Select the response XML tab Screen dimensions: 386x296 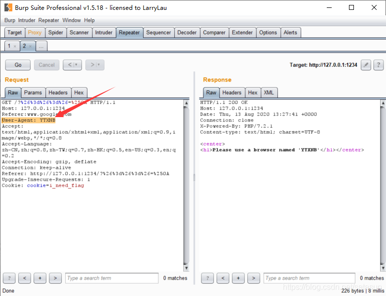coord(269,93)
